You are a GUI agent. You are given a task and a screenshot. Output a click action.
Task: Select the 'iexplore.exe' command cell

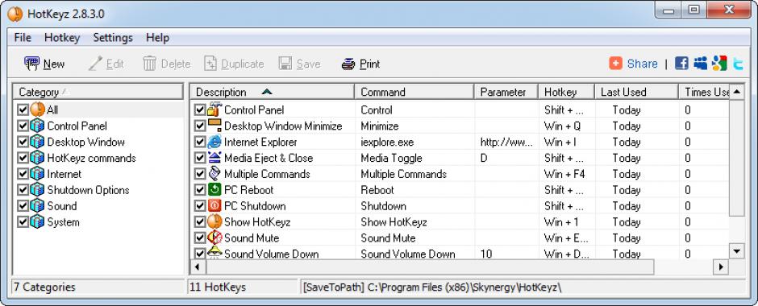414,142
